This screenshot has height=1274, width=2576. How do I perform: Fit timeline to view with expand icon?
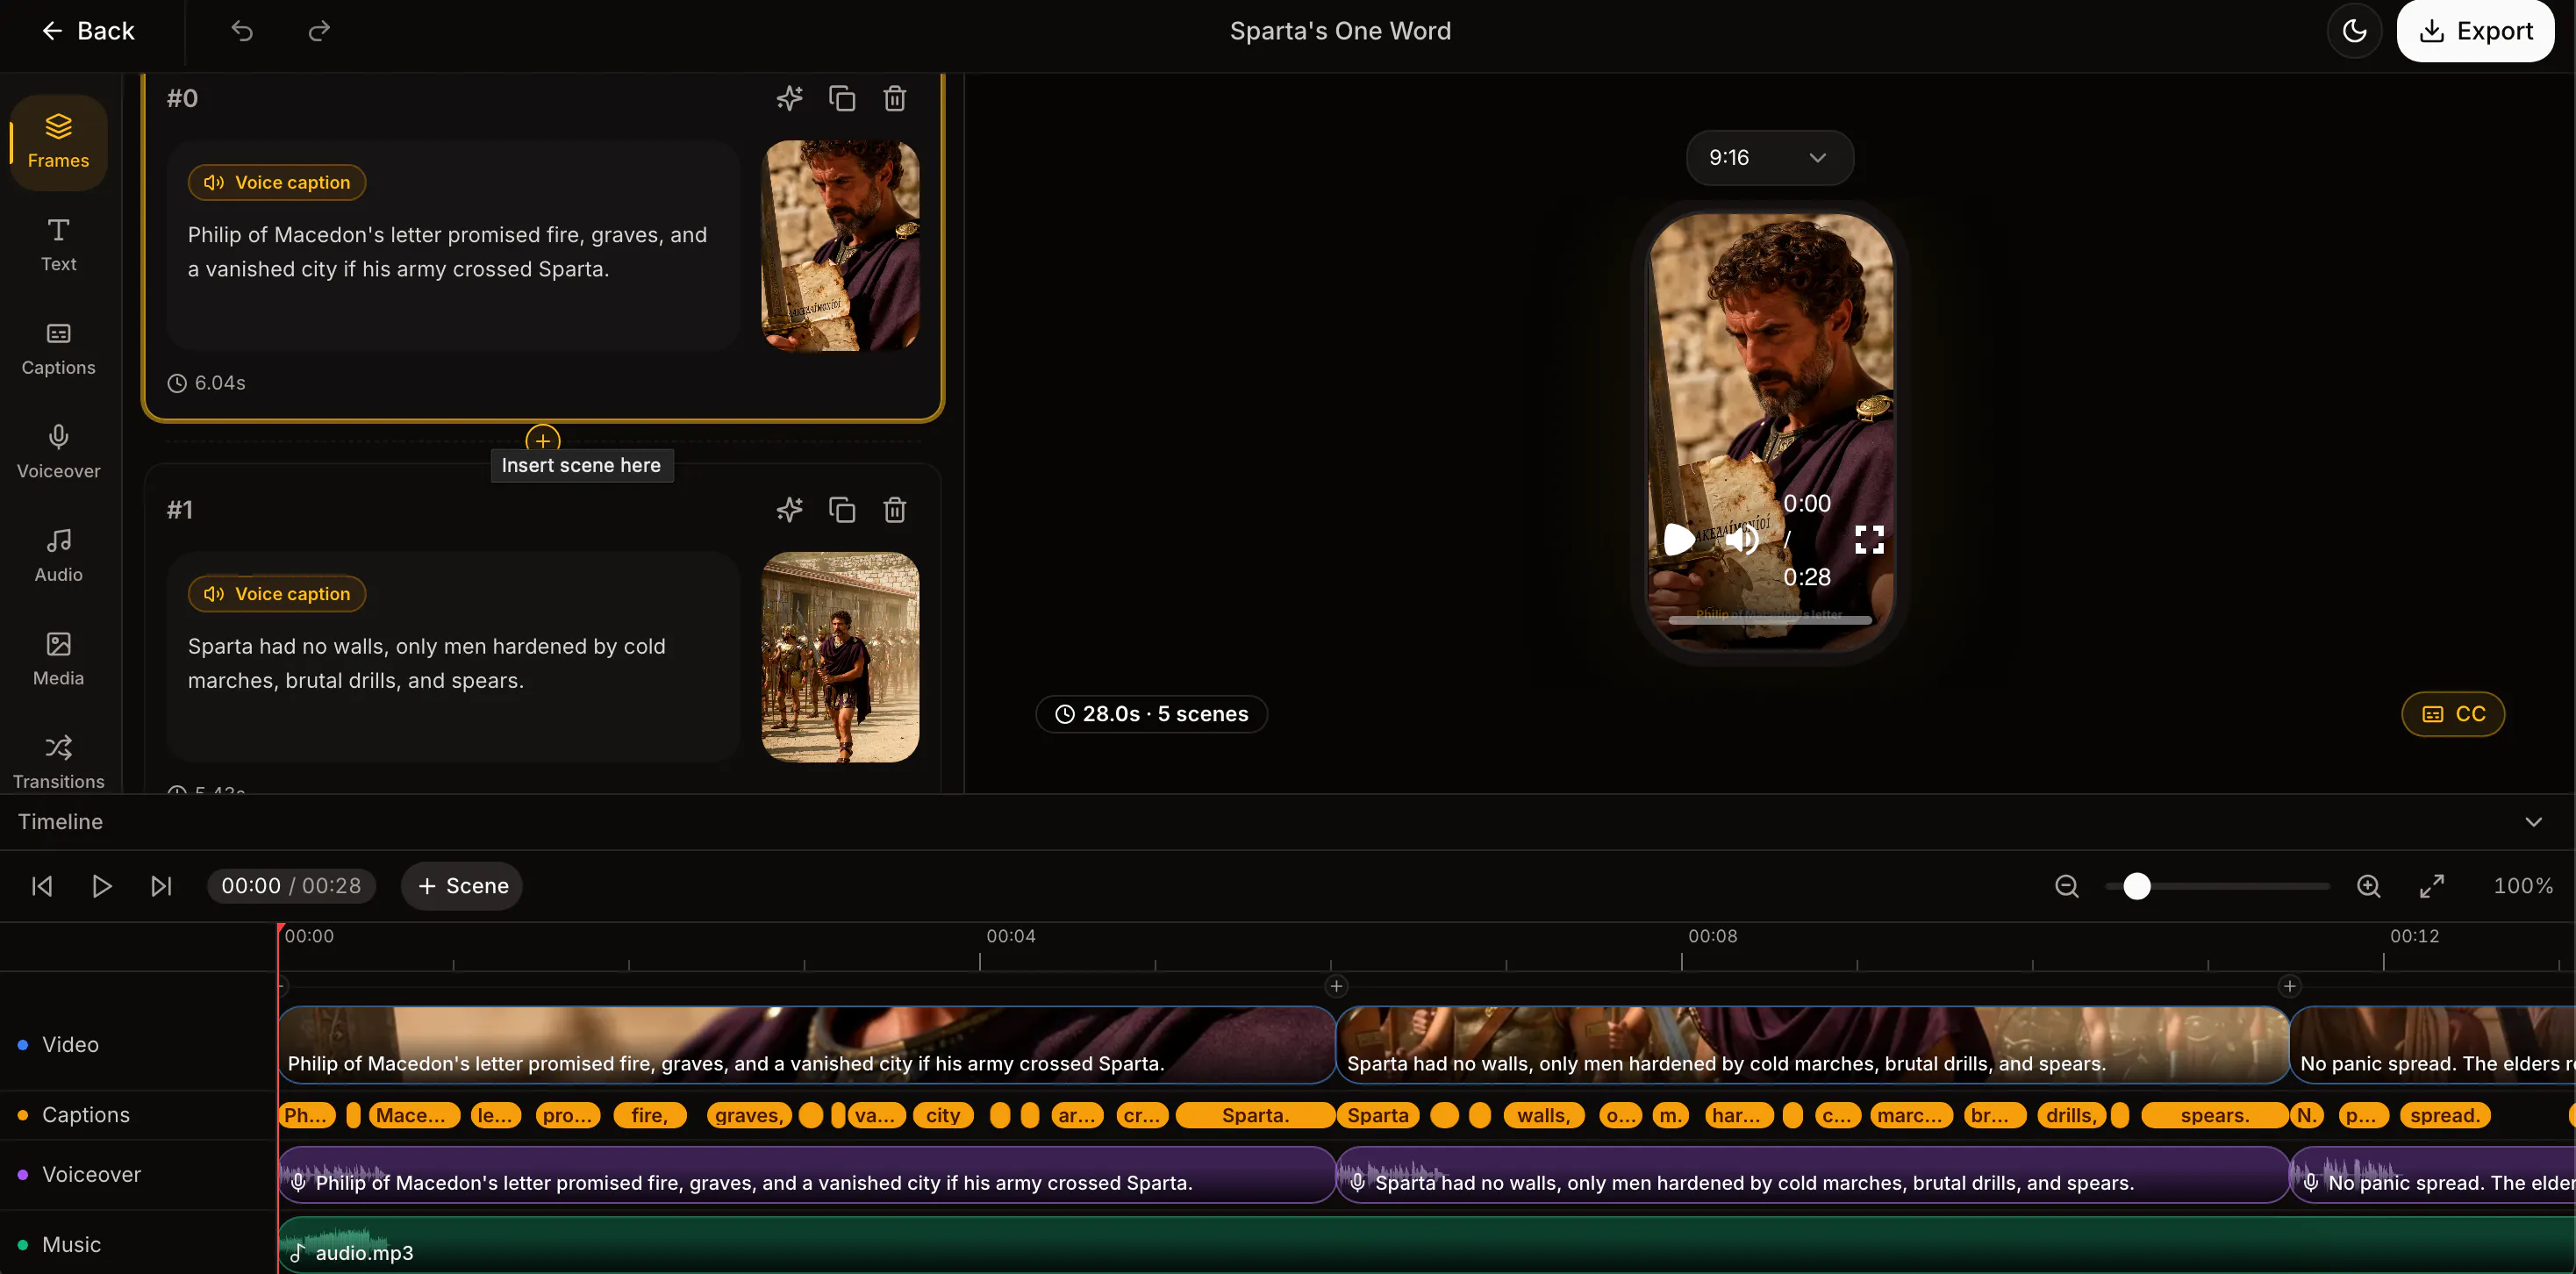pyautogui.click(x=2432, y=886)
